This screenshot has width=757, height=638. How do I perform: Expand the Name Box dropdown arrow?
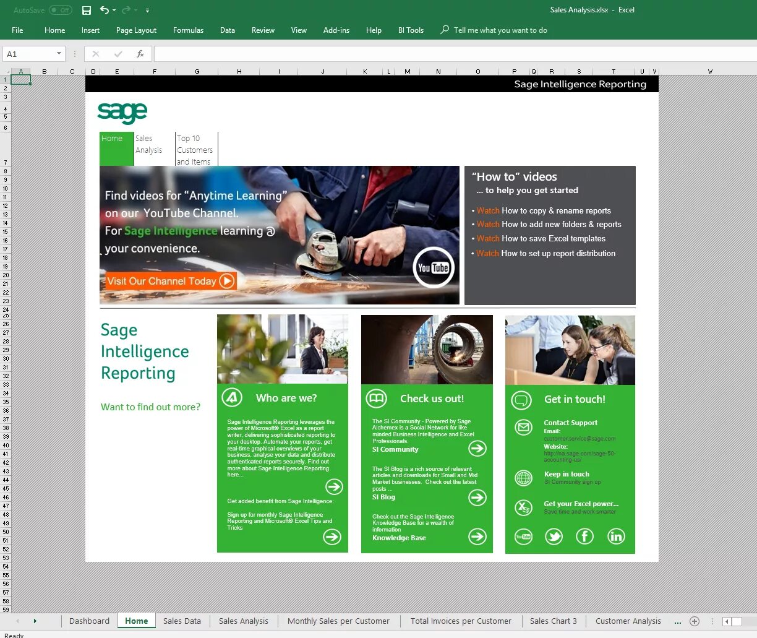click(x=59, y=54)
